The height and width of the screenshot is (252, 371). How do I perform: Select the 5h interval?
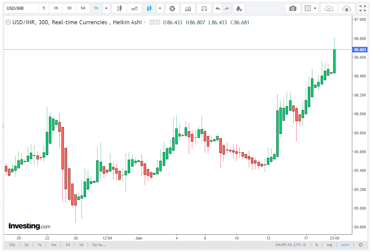(x=96, y=8)
